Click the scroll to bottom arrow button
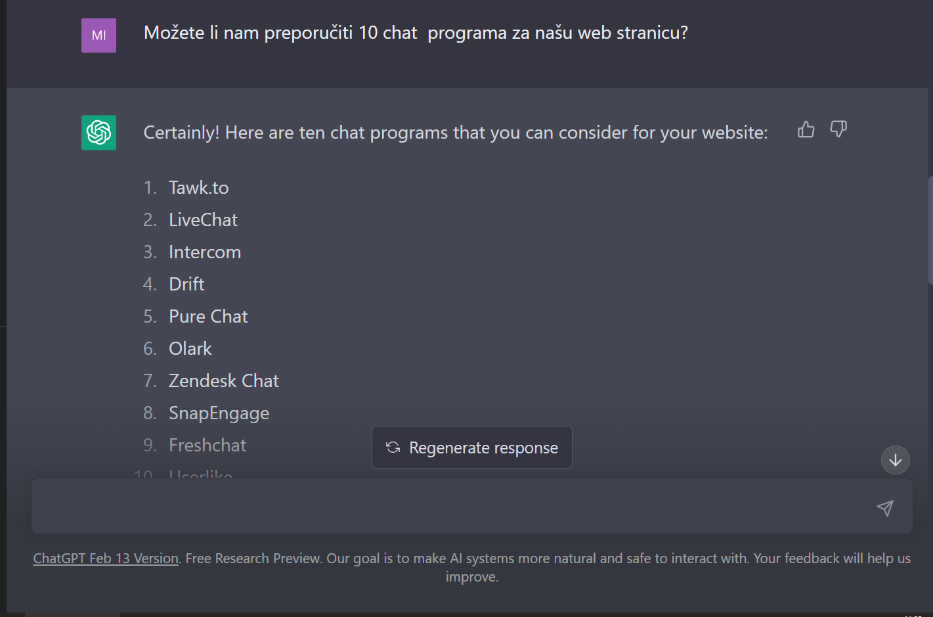 pos(895,460)
